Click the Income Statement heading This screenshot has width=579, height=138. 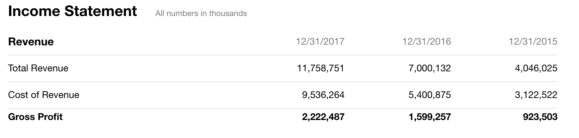72,11
